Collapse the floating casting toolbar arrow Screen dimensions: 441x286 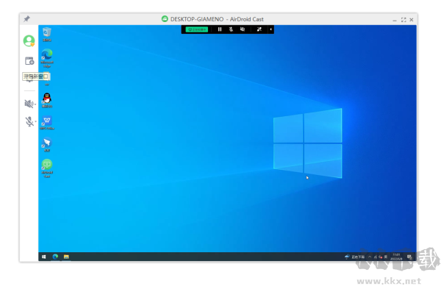click(270, 29)
